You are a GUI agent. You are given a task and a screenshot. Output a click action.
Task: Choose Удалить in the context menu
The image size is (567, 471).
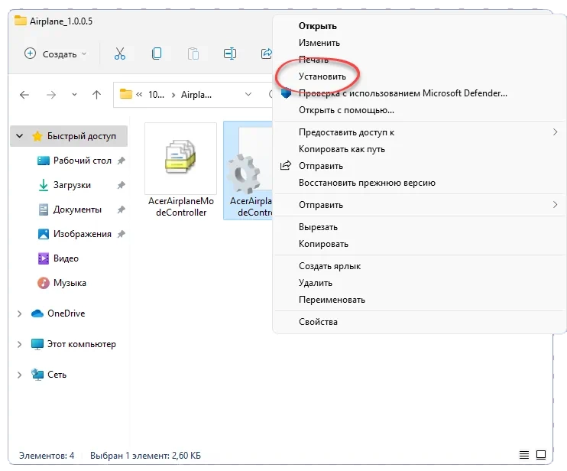click(316, 283)
